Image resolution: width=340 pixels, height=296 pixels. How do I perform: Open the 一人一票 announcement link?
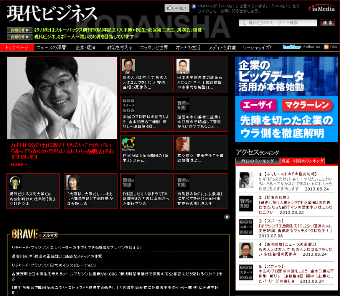(x=86, y=37)
